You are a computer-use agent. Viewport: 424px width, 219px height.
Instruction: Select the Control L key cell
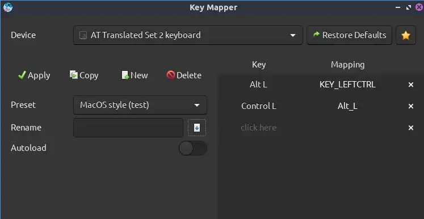[258, 106]
